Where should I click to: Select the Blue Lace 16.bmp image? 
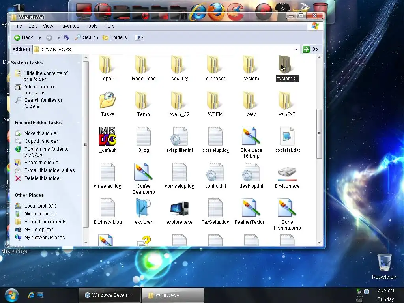coord(251,142)
